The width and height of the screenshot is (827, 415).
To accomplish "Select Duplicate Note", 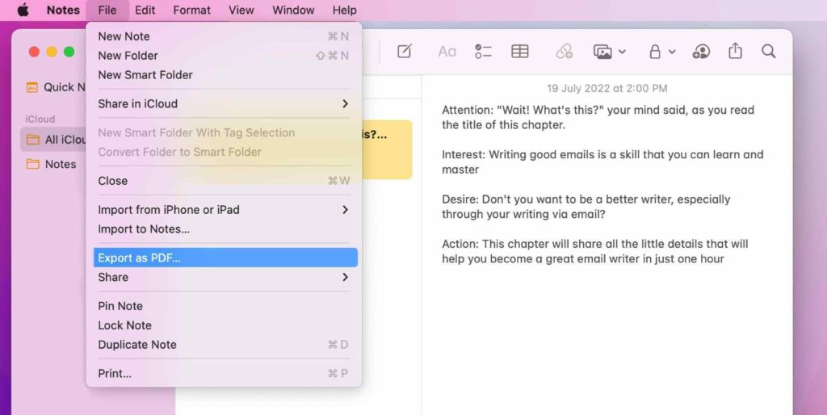I will pos(224,344).
